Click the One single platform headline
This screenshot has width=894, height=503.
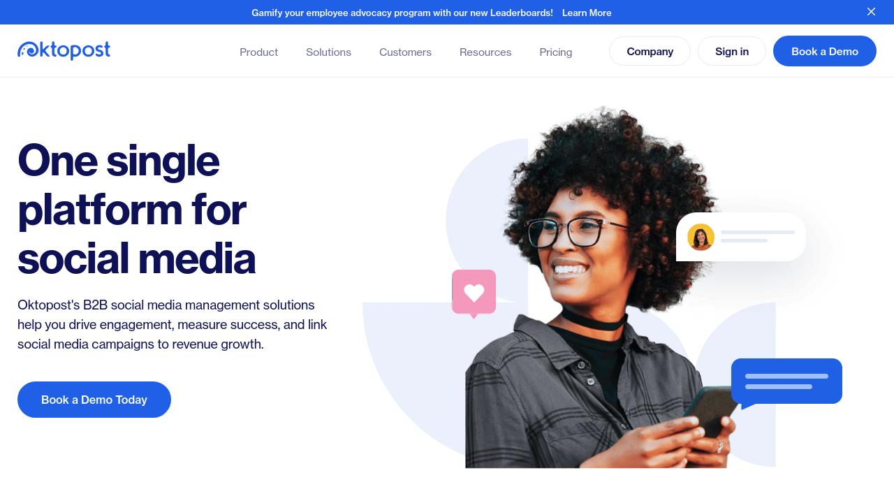tap(136, 209)
